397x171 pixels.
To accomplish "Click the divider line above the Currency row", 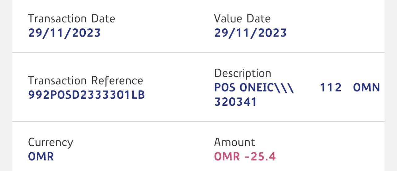I will 198,122.
